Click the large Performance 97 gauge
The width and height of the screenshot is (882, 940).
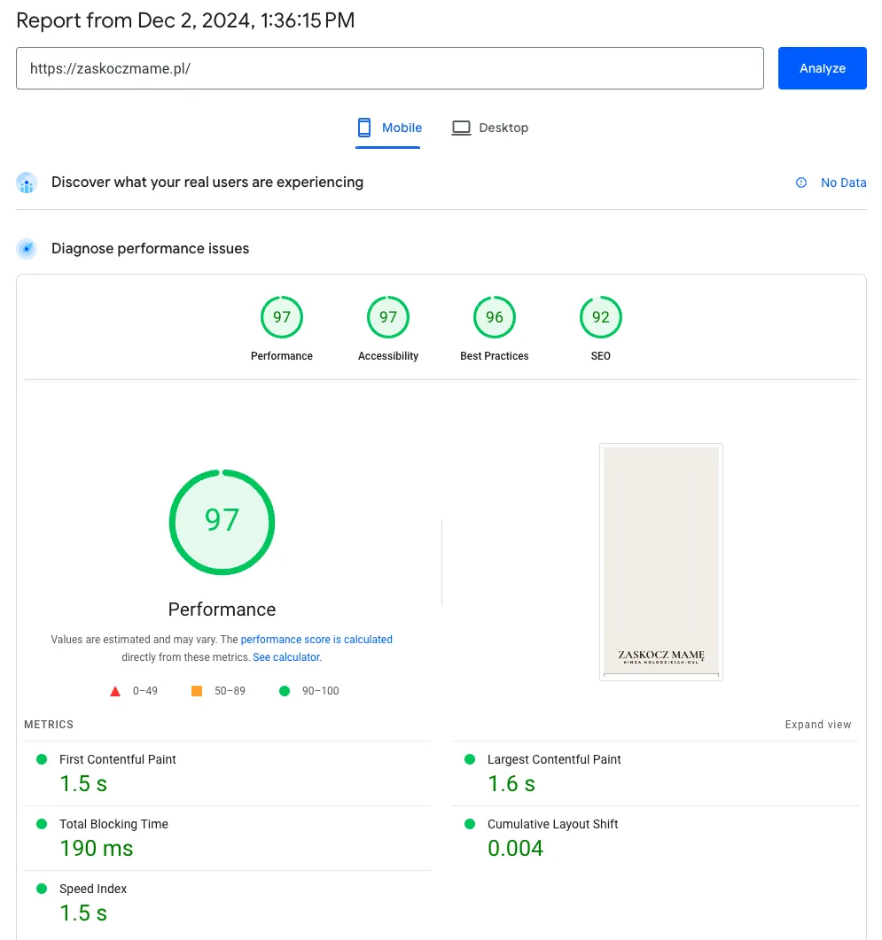[x=222, y=522]
